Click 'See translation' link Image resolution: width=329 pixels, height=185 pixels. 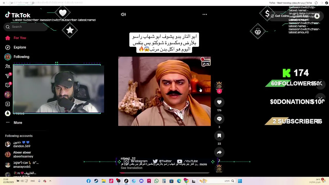click(x=132, y=168)
